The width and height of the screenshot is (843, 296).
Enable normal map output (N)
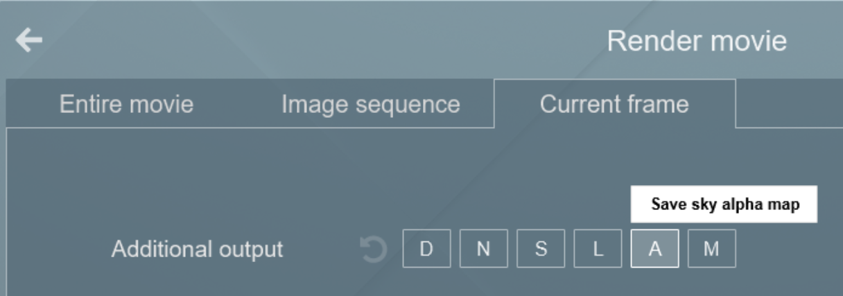(x=483, y=249)
